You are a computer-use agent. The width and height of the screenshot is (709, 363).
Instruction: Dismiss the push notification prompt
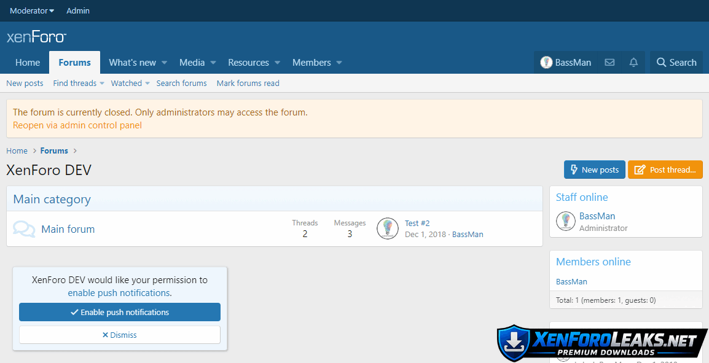click(x=120, y=335)
